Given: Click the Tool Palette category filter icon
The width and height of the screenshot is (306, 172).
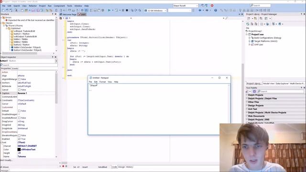Looking at the screenshot, I should click(254, 91).
